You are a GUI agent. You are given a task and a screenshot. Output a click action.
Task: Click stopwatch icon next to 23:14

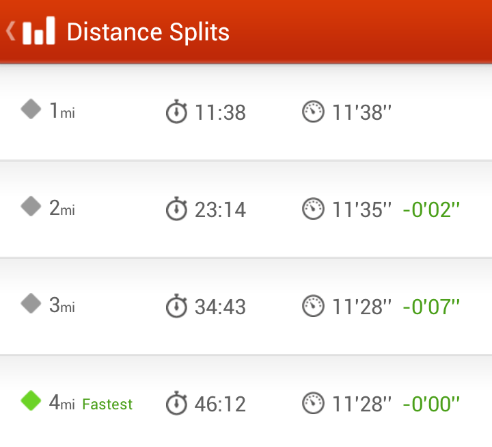pos(177,209)
